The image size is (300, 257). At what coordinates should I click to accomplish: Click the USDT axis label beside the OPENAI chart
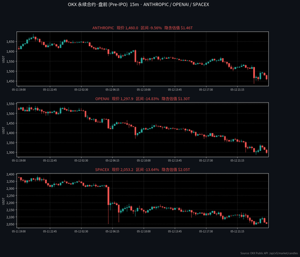(x=4, y=131)
